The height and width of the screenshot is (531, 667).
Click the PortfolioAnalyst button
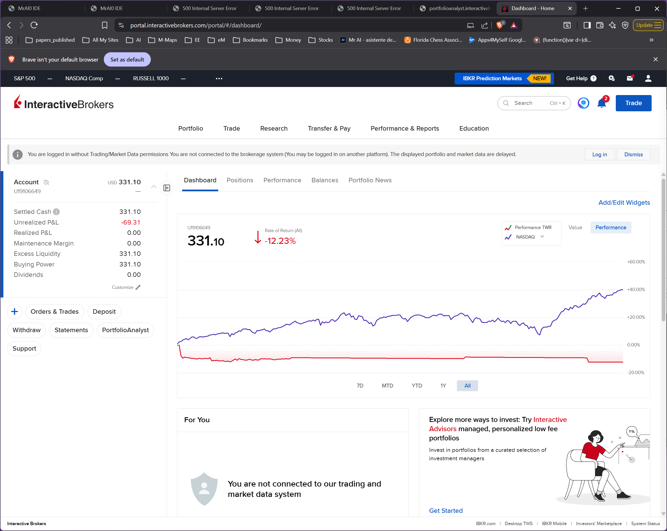point(125,330)
